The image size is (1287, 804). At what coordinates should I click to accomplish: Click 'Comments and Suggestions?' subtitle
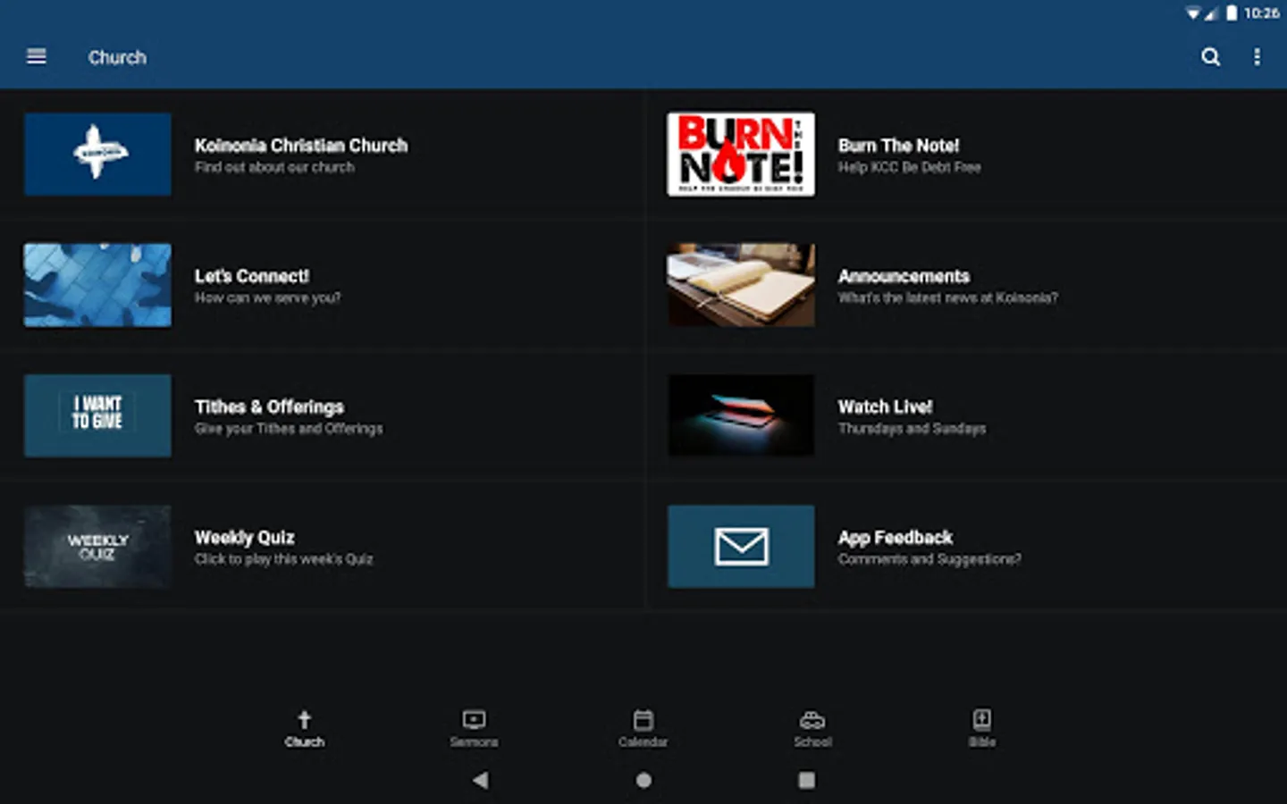tap(929, 559)
